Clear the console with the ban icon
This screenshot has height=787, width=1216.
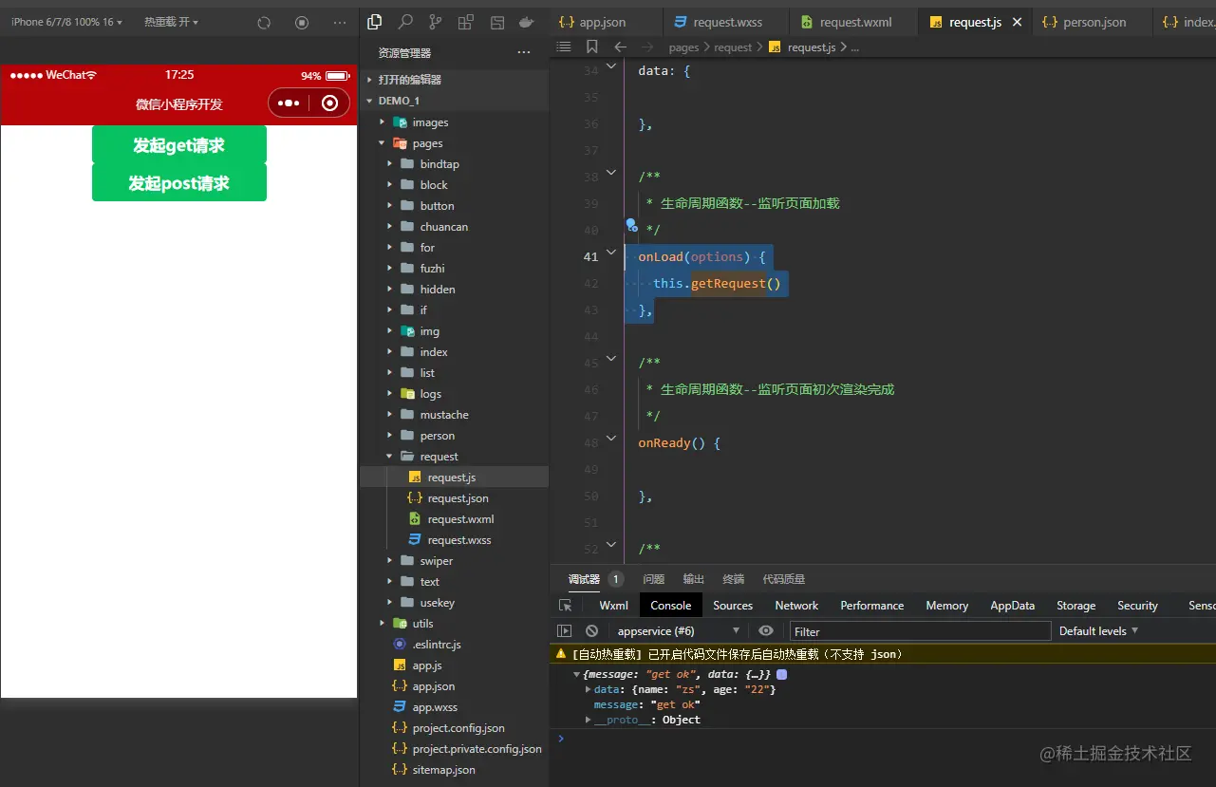pyautogui.click(x=591, y=630)
